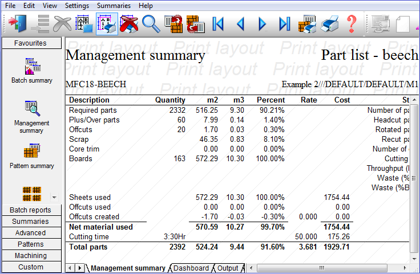Open the Batch reports section
Screen dimensions: 420x274
[x=31, y=210]
